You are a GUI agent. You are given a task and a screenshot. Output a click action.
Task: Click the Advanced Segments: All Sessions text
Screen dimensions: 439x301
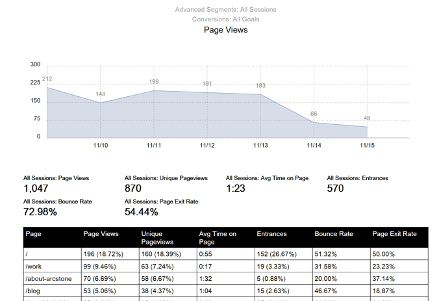(225, 10)
